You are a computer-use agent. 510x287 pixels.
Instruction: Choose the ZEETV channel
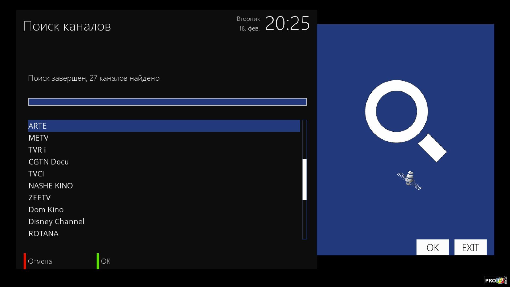click(x=164, y=197)
